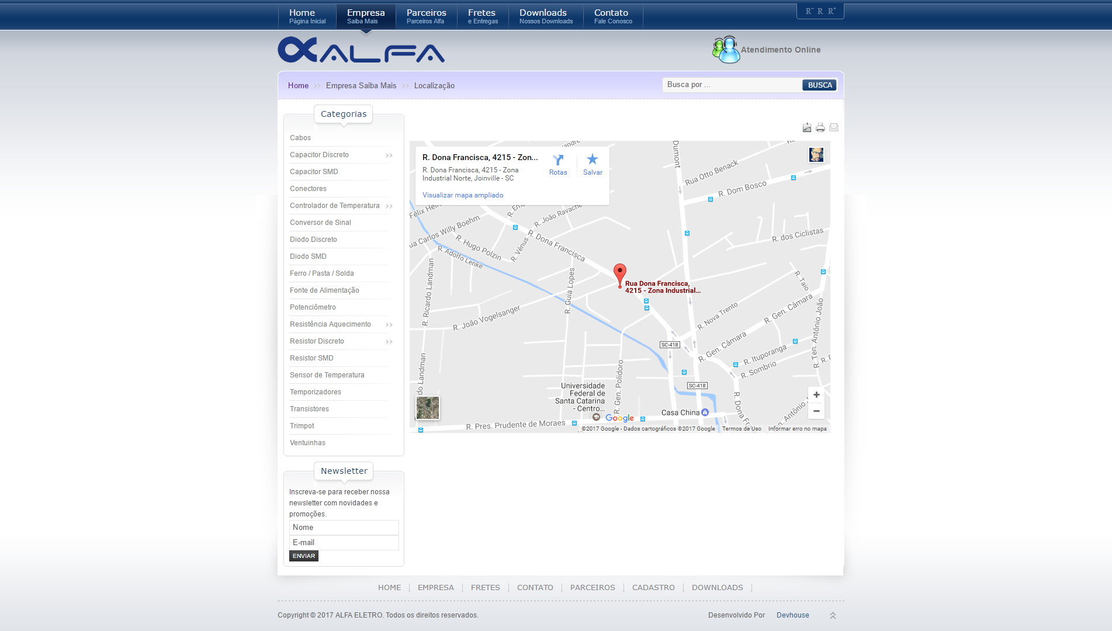Click the printer icon above the map
This screenshot has height=631, width=1112.
(820, 127)
